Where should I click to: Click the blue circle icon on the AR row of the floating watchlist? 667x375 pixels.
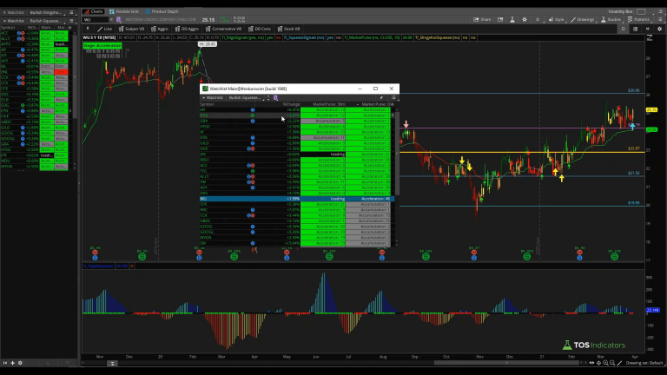(x=253, y=109)
